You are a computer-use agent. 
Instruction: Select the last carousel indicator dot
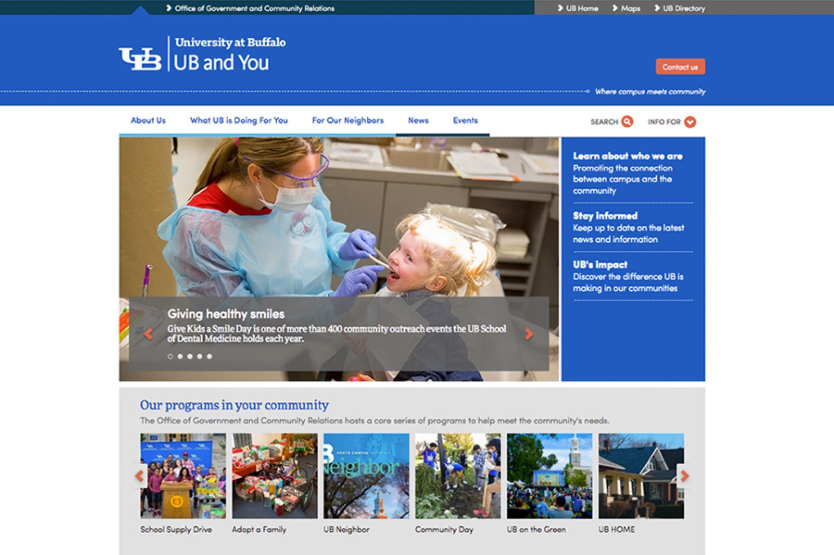coord(210,356)
